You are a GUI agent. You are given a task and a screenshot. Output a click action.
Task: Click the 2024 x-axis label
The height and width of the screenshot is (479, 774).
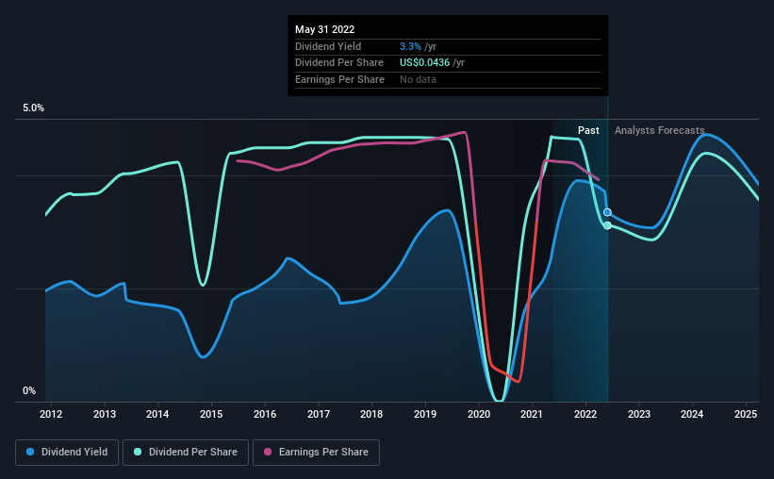[692, 414]
